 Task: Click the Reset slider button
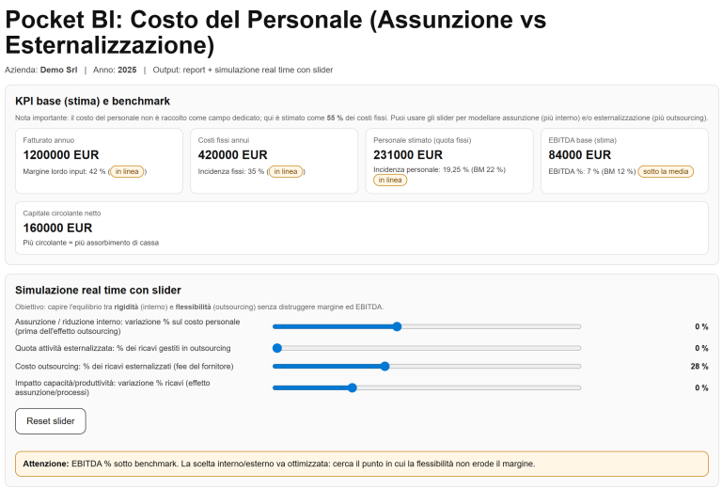[50, 421]
